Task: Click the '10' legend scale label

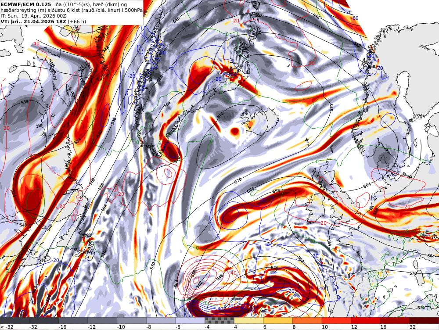Action: pos(324,327)
